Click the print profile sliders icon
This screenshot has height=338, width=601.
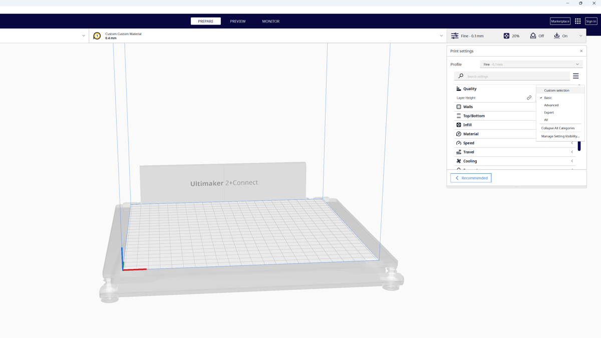[455, 36]
